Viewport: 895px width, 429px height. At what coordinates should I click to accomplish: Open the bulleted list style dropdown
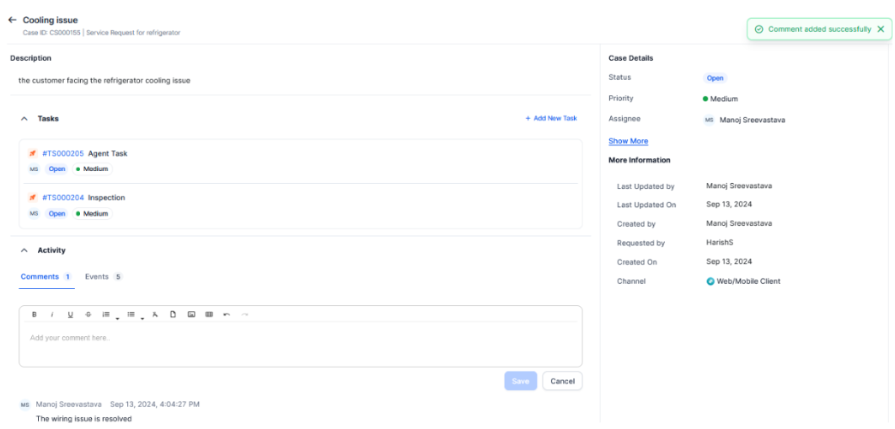point(142,318)
